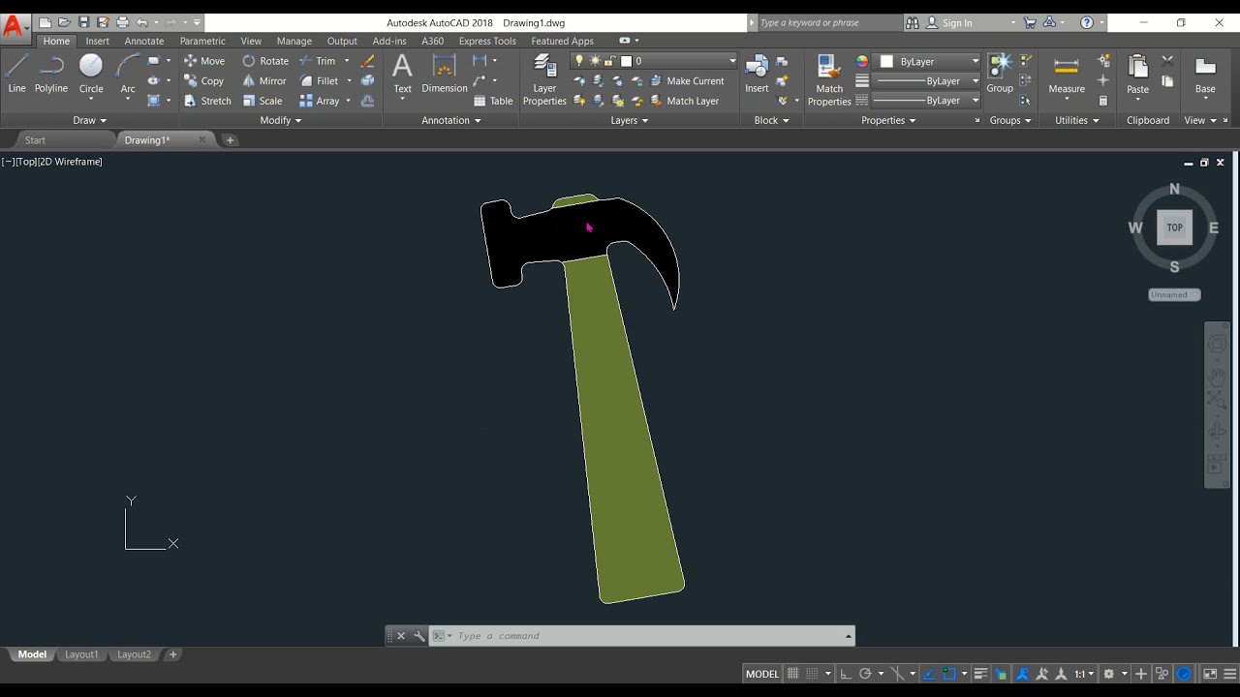Screen dimensions: 1240x697
Task: Toggle Isometric drafting in status bar
Action: point(897,674)
